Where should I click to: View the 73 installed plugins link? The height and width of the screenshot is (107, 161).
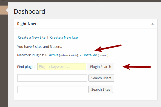click(88, 55)
